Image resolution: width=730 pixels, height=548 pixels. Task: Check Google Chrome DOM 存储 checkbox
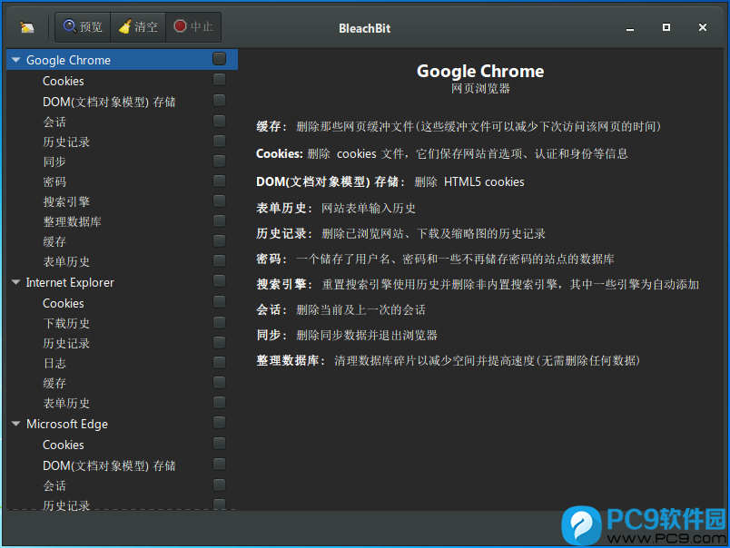pos(220,100)
